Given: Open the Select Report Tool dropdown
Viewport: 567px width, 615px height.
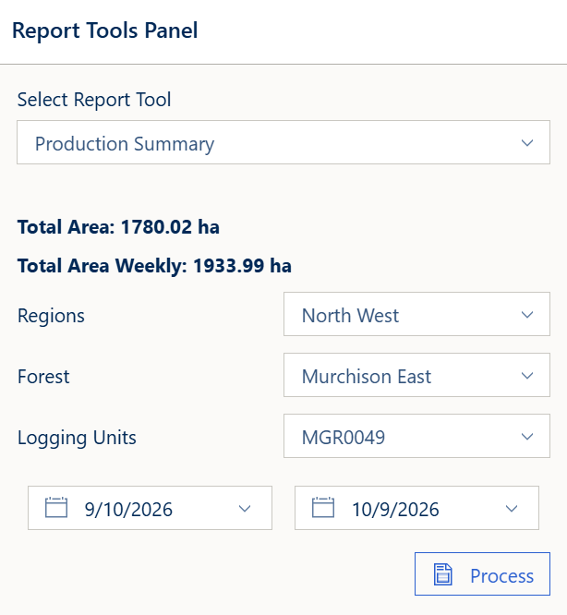Looking at the screenshot, I should (283, 142).
